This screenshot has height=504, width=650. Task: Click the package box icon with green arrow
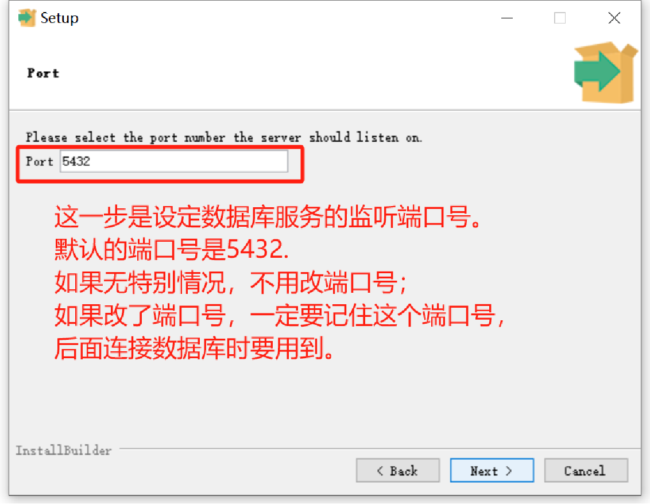point(606,72)
